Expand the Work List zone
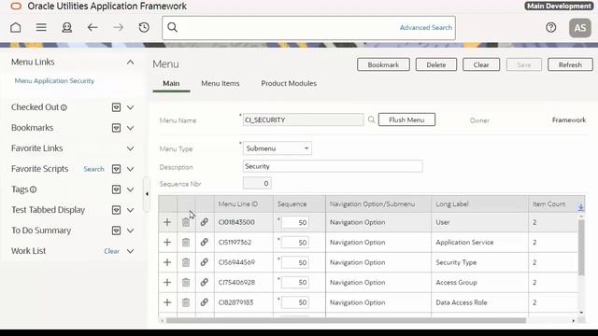598x336 pixels. 130,251
